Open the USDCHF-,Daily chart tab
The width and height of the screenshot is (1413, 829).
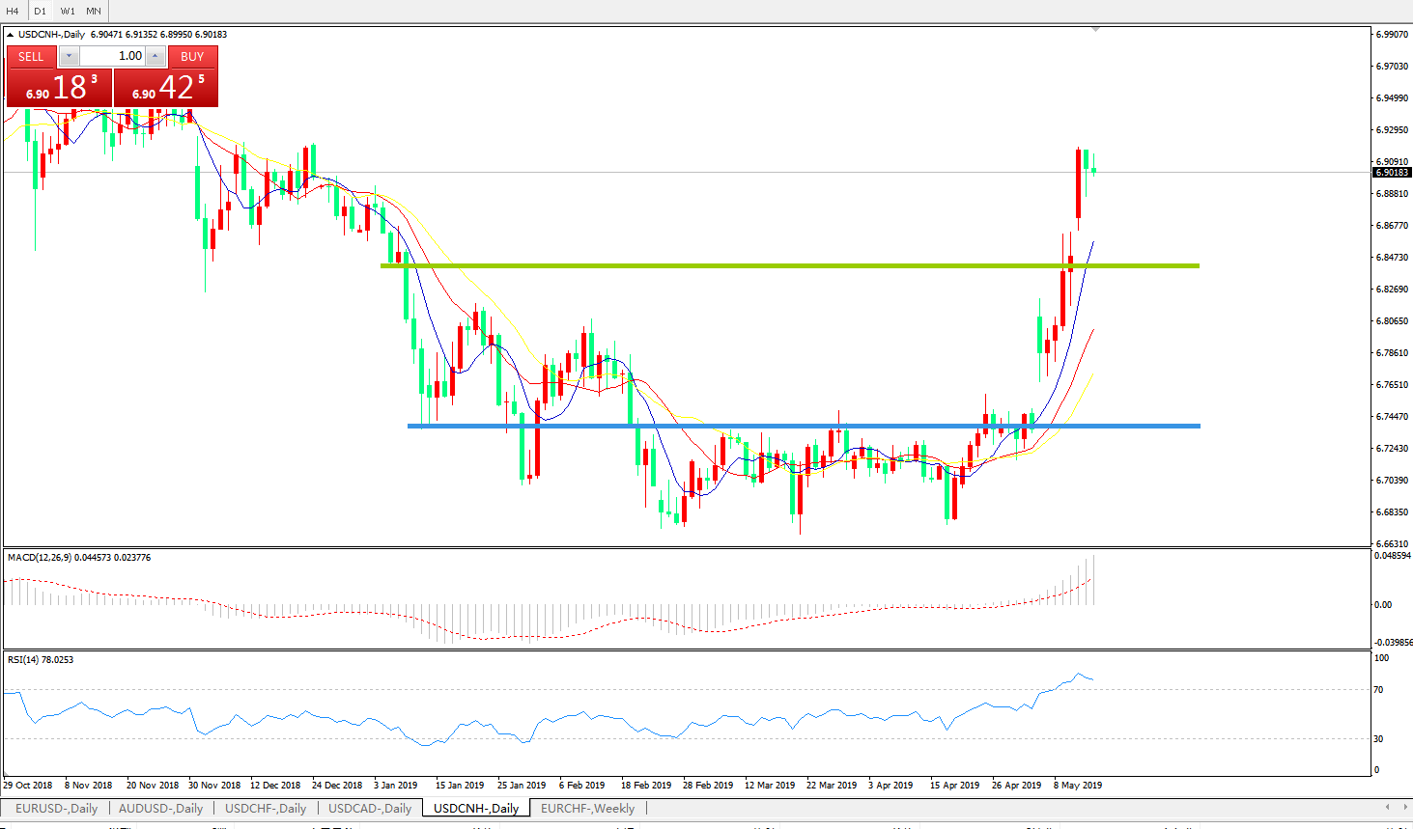tap(266, 809)
